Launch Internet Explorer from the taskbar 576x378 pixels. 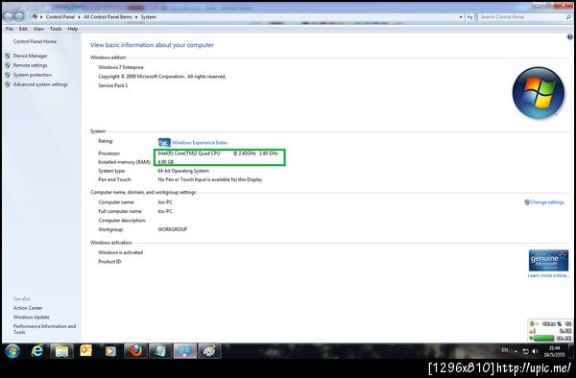coord(37,351)
